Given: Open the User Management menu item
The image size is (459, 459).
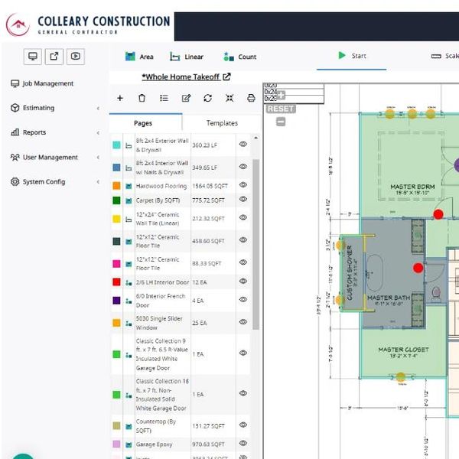Looking at the screenshot, I should click(x=44, y=157).
